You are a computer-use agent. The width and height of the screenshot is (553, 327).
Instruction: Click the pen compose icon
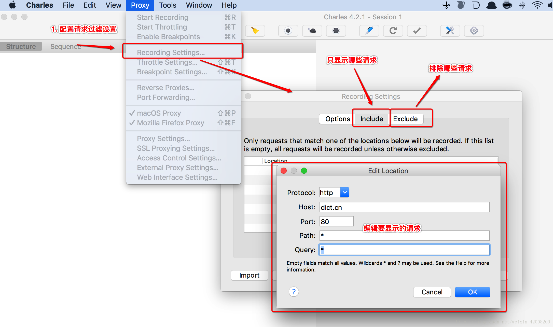[x=369, y=31]
